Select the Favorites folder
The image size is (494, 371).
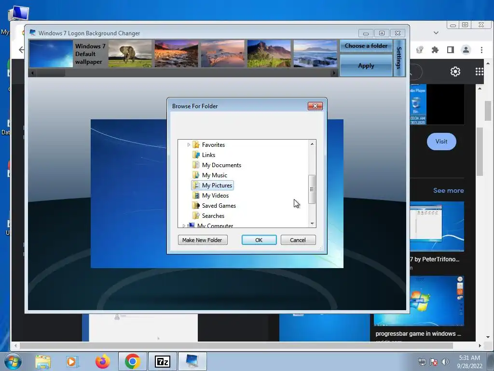pyautogui.click(x=213, y=145)
